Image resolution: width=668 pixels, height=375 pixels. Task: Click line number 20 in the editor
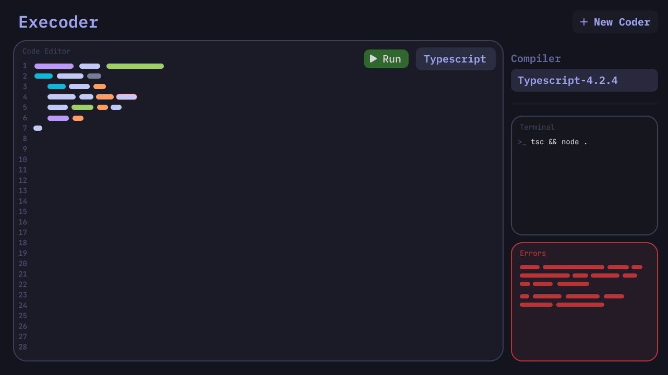click(22, 264)
